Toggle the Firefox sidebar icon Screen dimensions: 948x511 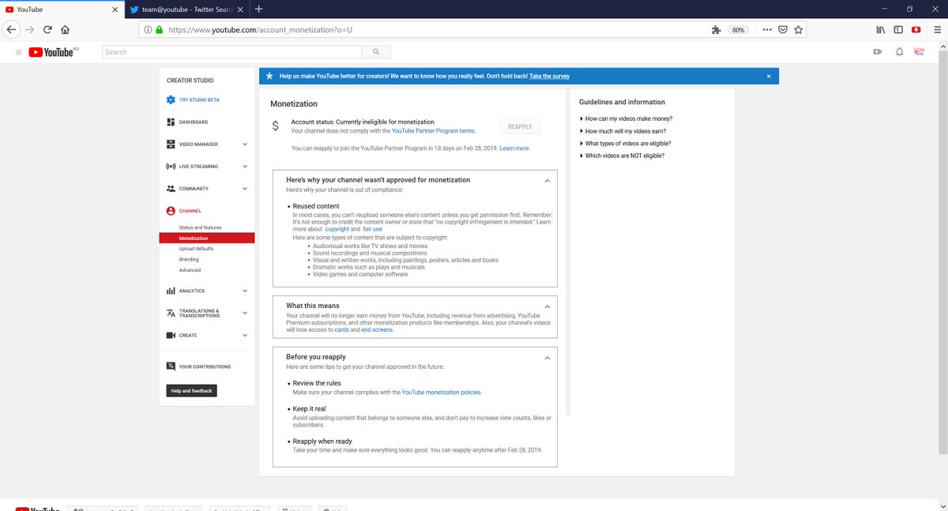pos(898,29)
